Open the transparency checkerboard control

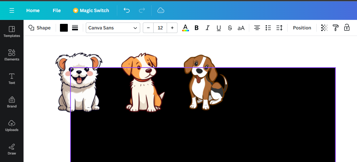point(325,28)
